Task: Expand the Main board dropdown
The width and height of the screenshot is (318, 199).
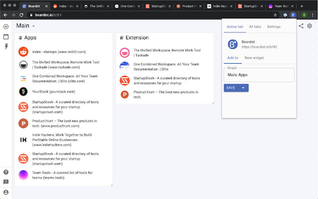Action: (x=33, y=26)
